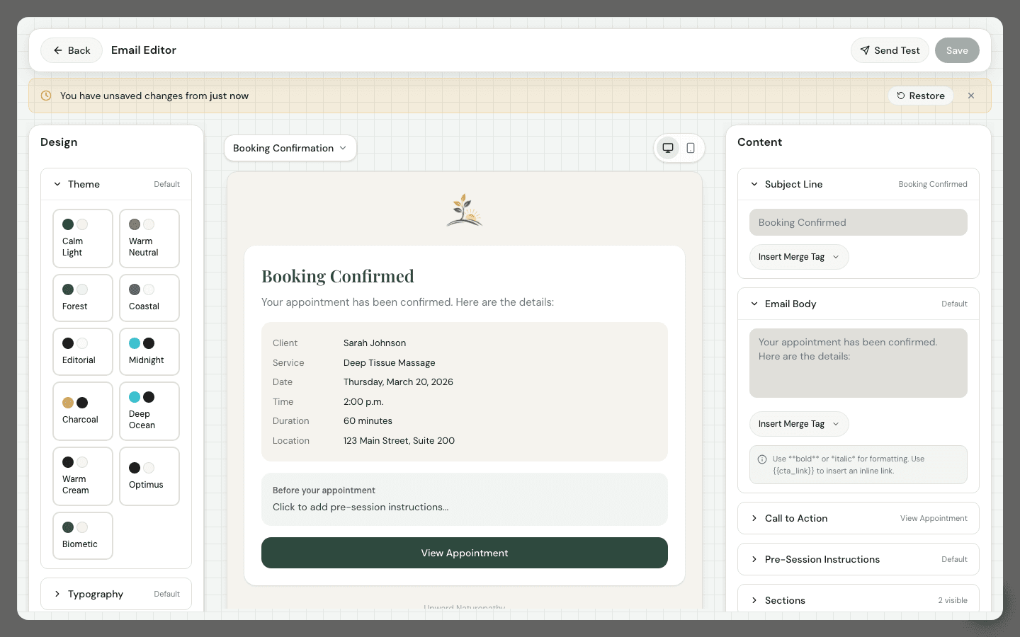Click the back arrow icon in the header
This screenshot has width=1020, height=637.
58,50
